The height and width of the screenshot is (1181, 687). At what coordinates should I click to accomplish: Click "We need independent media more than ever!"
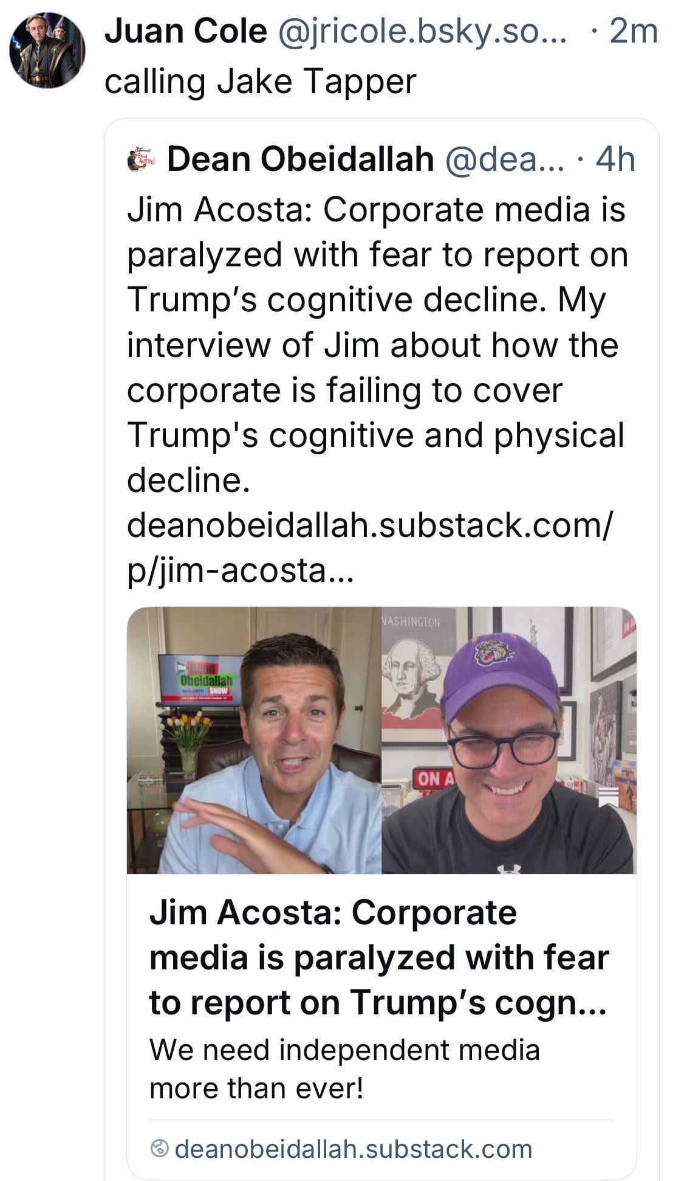point(344,1068)
